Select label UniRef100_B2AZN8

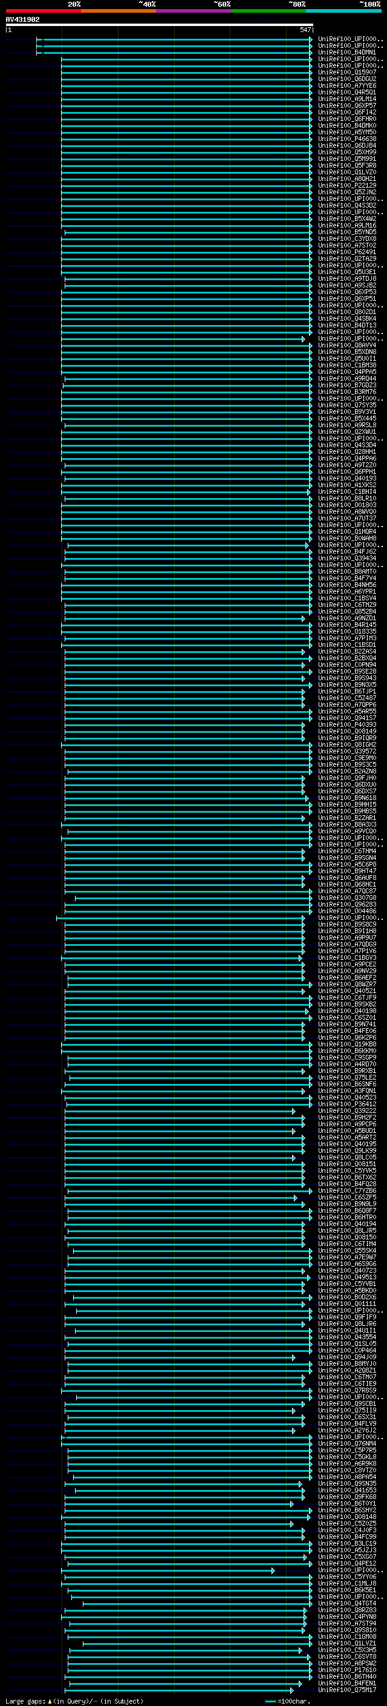[347, 771]
